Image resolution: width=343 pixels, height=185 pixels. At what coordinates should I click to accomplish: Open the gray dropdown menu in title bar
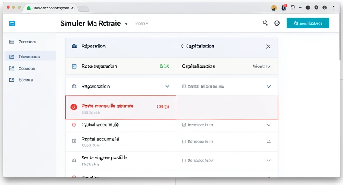pos(142,23)
